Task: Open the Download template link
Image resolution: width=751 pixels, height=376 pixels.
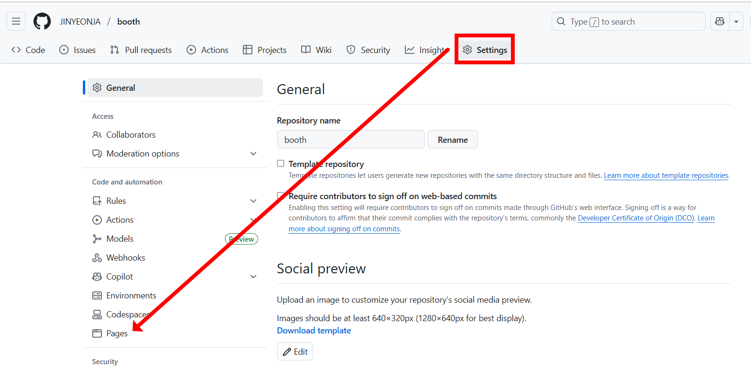Action: tap(314, 331)
